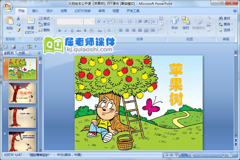The image size is (240, 160).
Task: Switch to Slide Sorter view
Action: click(x=172, y=155)
